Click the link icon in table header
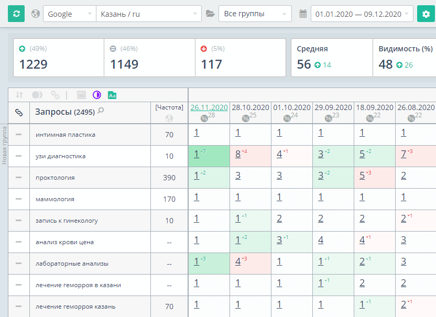Screen dimensions: 436x317 (x=19, y=113)
